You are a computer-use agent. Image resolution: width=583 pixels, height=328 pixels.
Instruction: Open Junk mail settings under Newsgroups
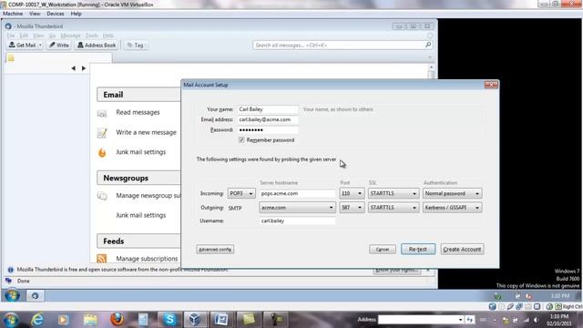140,215
